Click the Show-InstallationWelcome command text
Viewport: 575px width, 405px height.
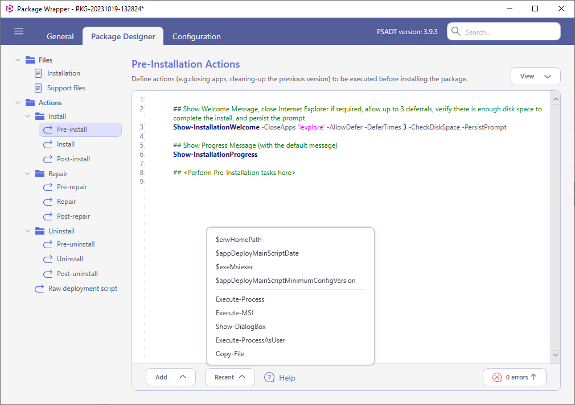(216, 127)
